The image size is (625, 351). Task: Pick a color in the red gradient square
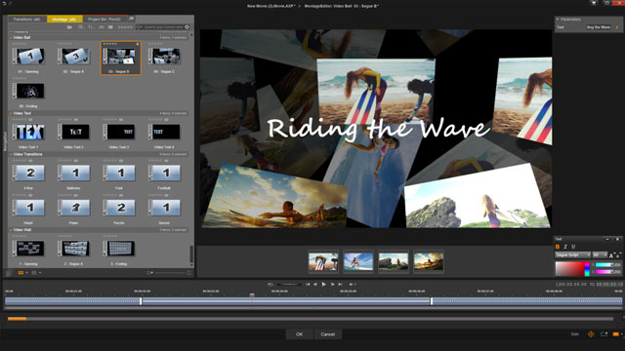[569, 269]
